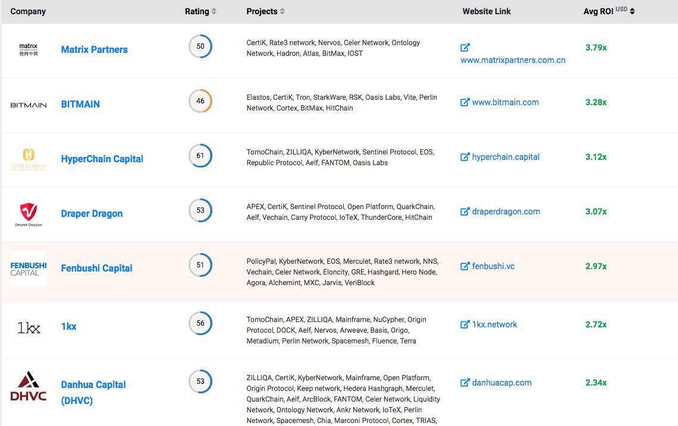Sort table by Projects column arrows

point(282,11)
